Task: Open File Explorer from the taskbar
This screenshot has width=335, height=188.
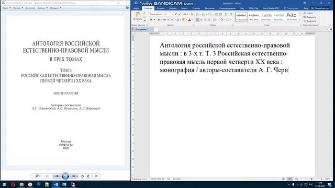Action: 21,184
